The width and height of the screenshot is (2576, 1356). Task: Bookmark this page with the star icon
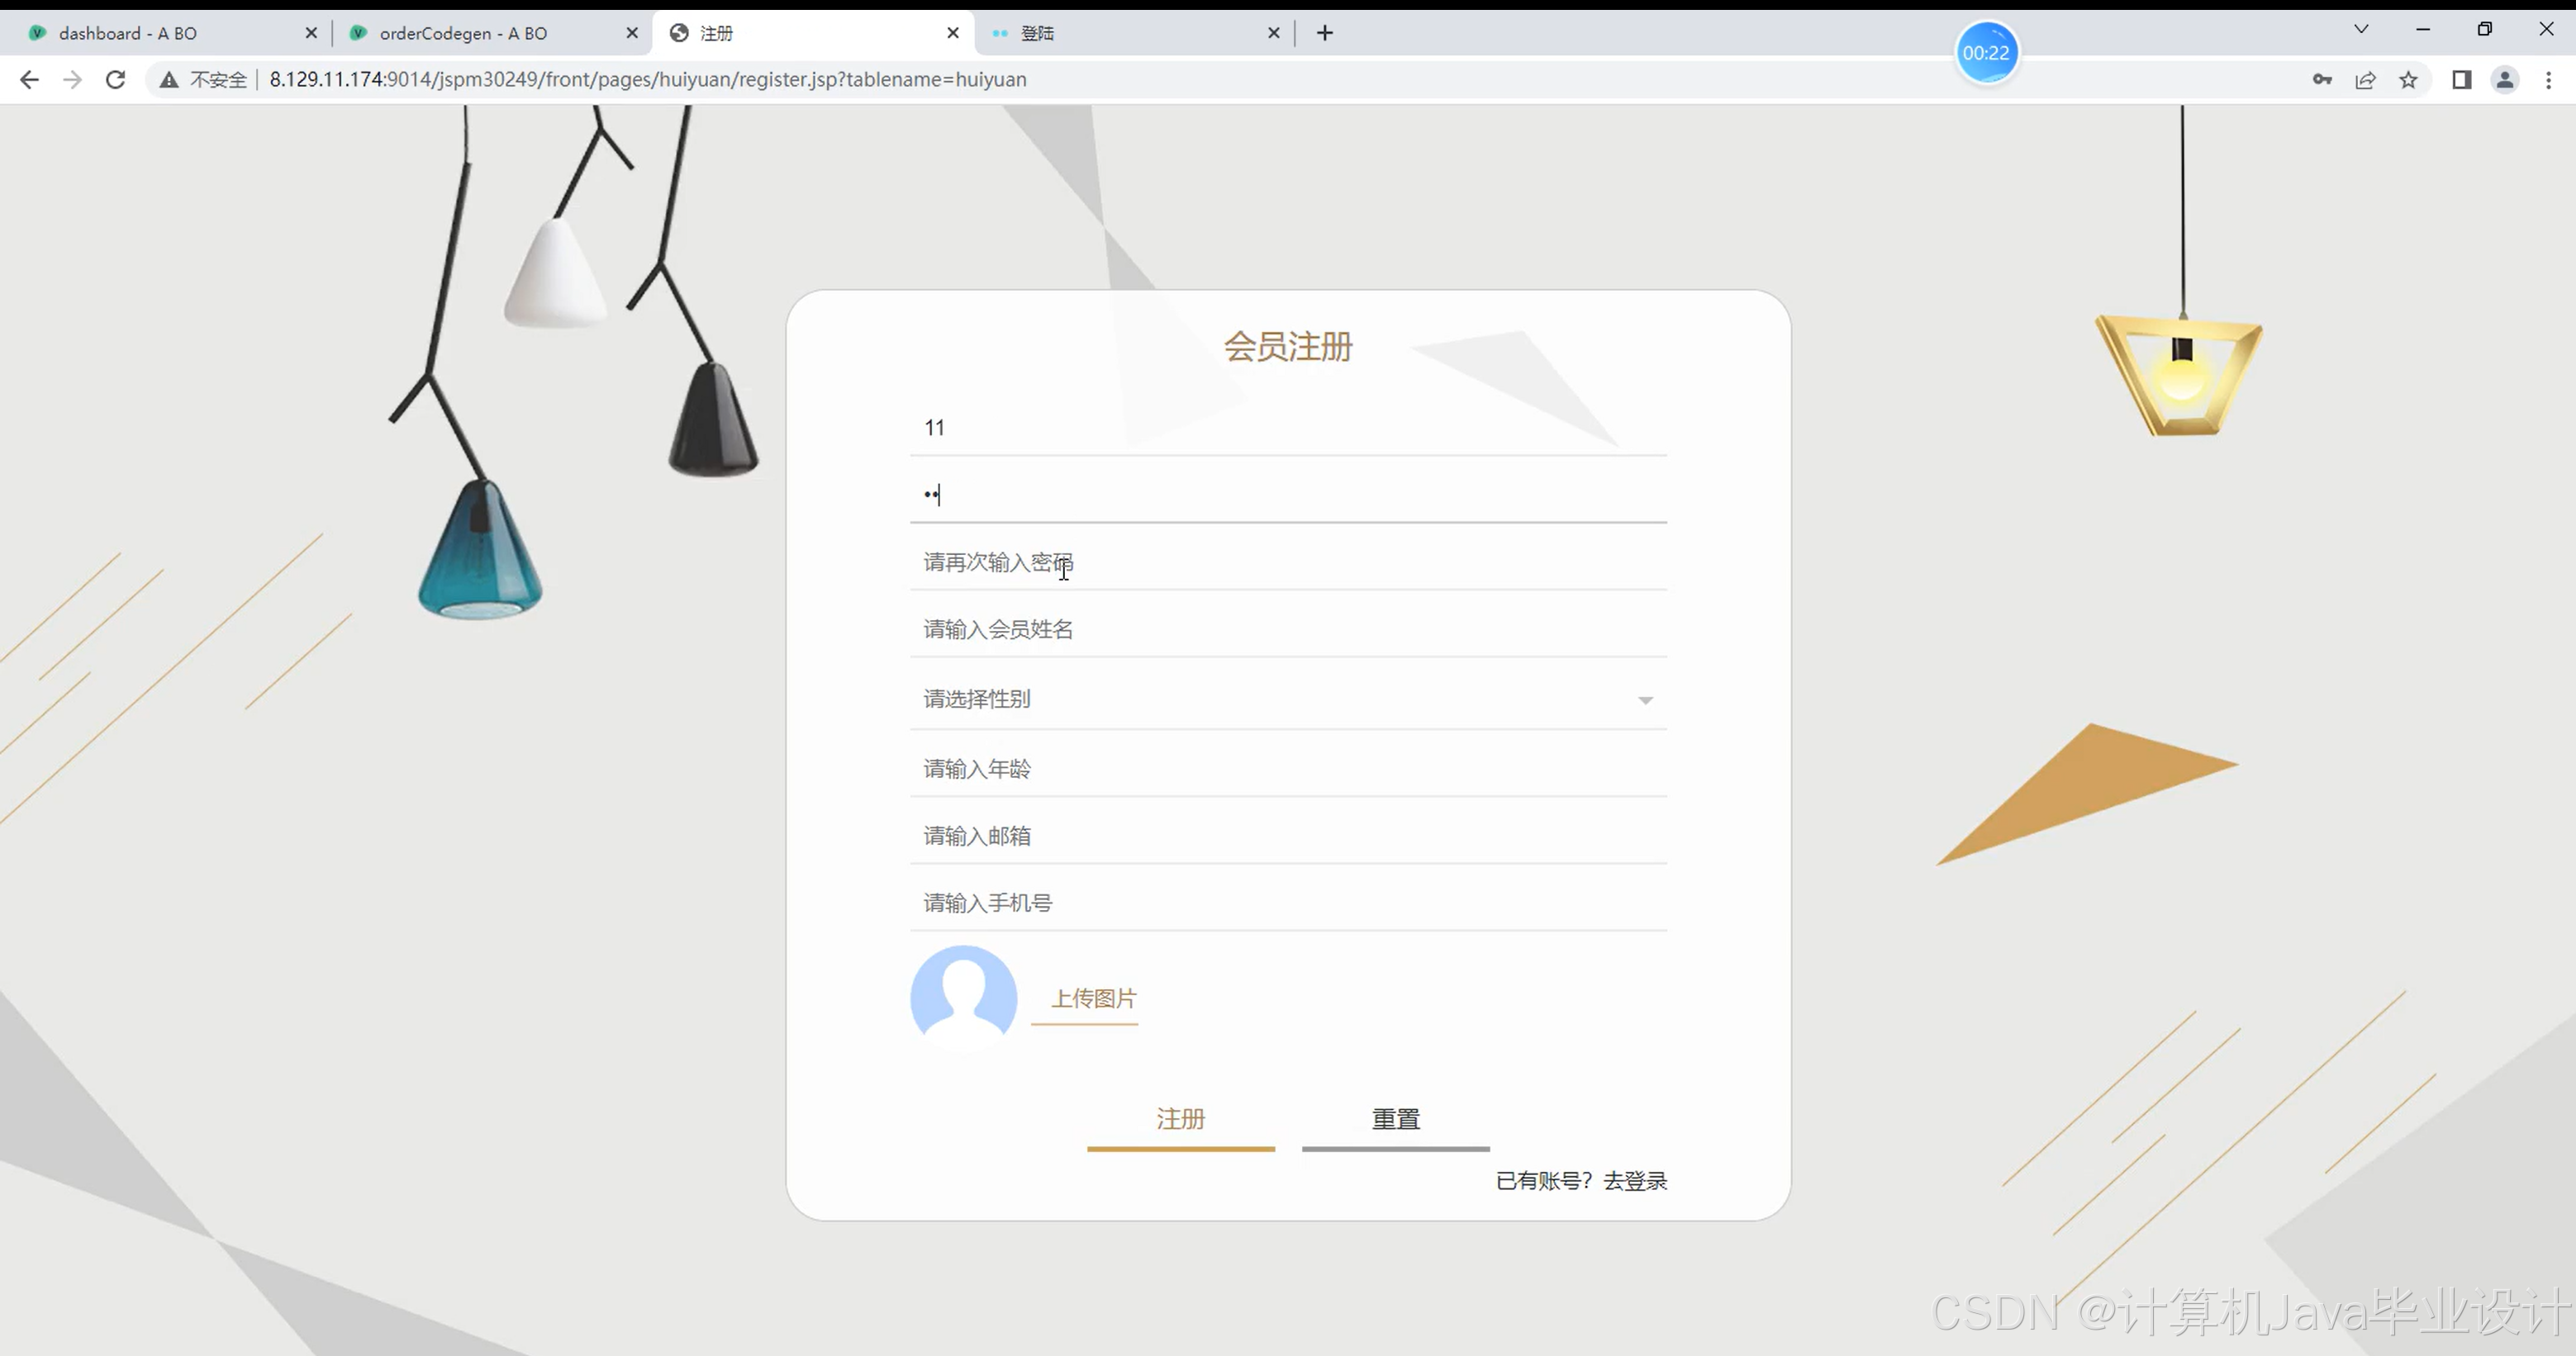click(x=2408, y=80)
